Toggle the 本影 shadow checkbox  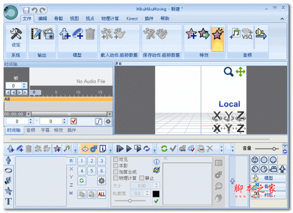(x=116, y=165)
